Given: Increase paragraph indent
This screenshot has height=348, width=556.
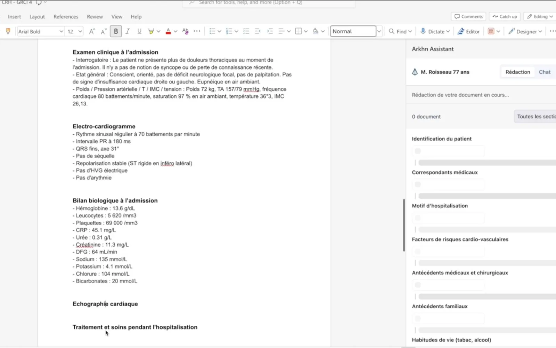Looking at the screenshot, I should [270, 31].
